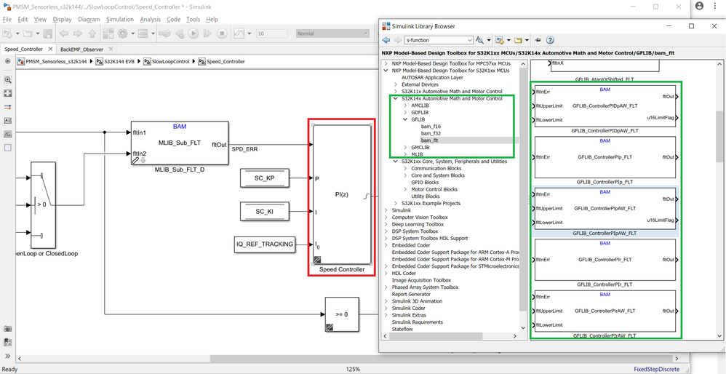The width and height of the screenshot is (726, 374).
Task: Open the File menu
Action: click(7, 20)
